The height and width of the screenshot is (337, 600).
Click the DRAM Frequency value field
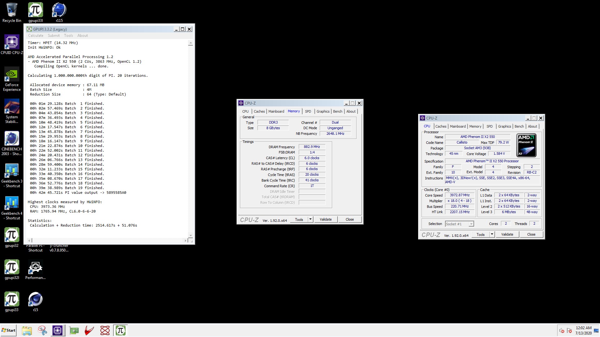tap(312, 147)
